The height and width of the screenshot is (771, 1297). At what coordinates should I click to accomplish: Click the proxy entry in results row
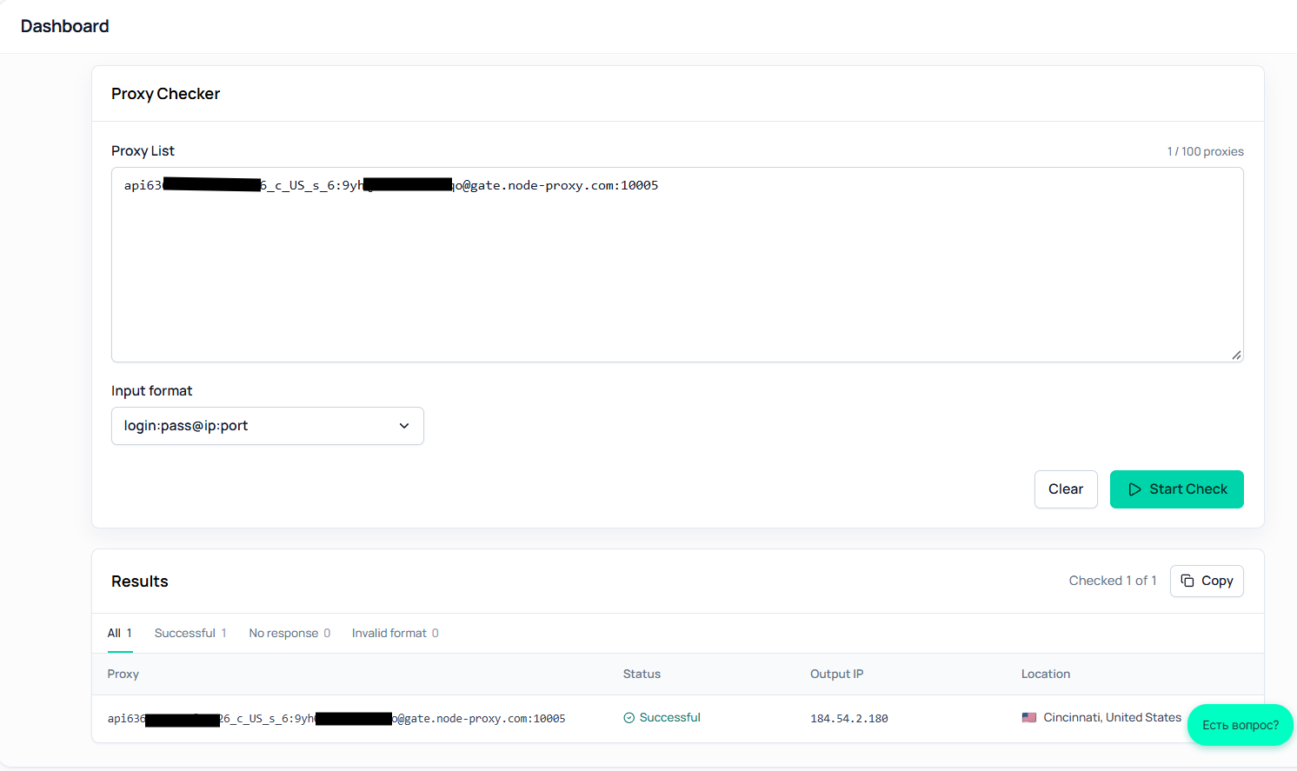336,719
